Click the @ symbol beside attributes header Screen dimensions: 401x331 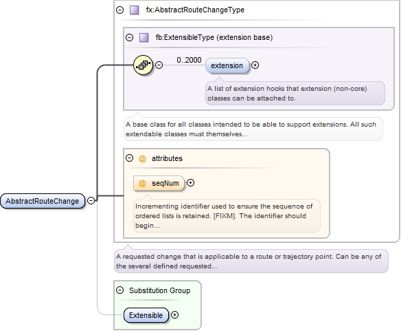[142, 159]
